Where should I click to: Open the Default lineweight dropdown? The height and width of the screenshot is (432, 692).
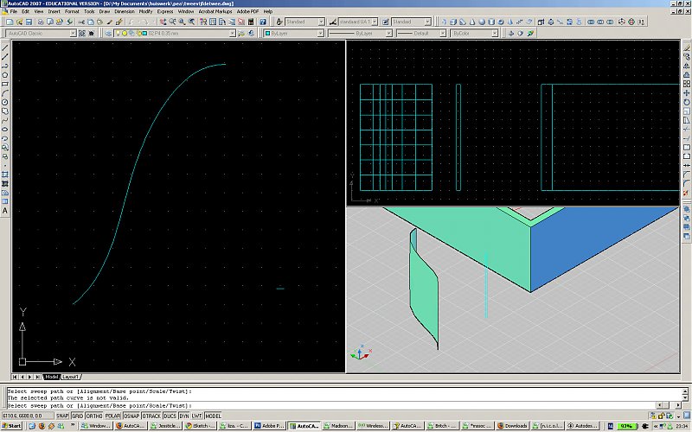click(442, 33)
